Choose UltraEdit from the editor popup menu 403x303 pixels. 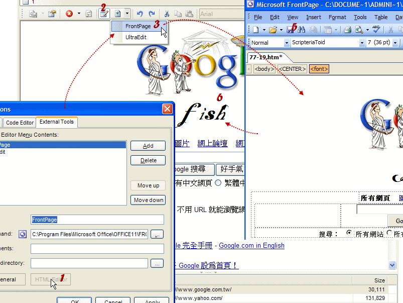tap(139, 37)
